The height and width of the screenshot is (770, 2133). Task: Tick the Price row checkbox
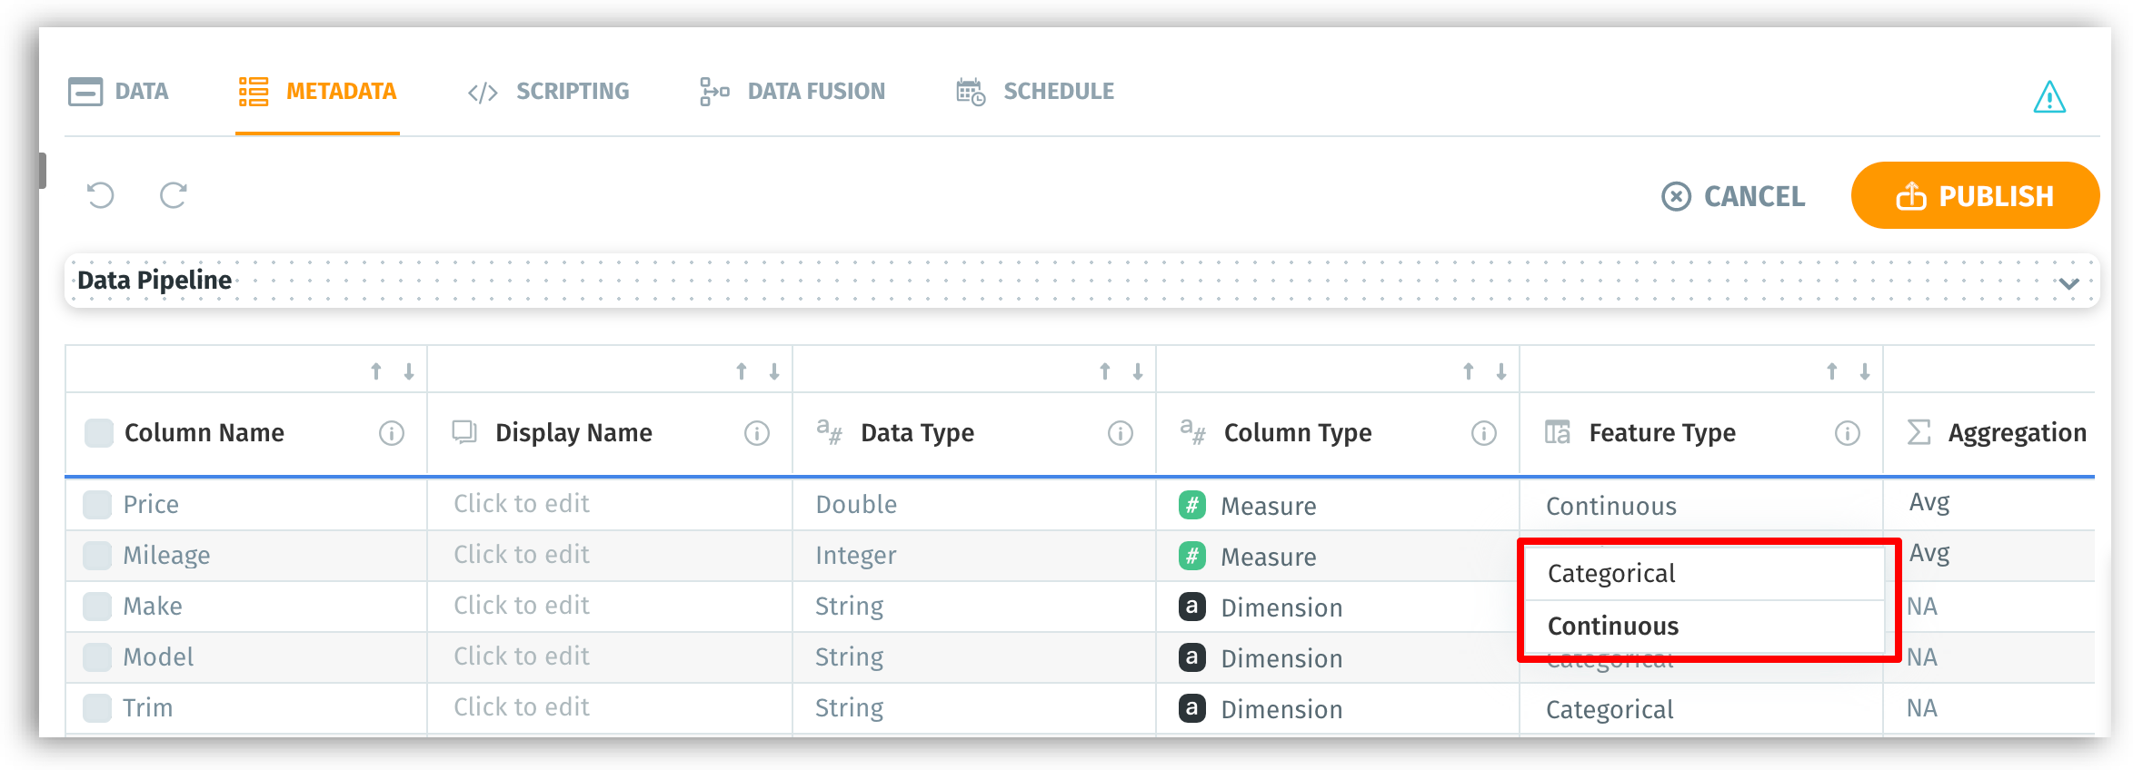pyautogui.click(x=97, y=505)
